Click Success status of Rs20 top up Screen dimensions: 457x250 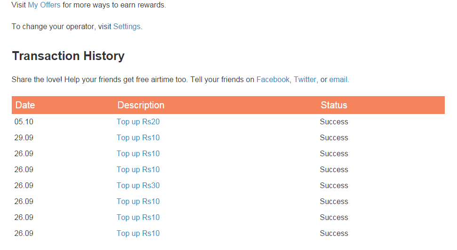coord(334,121)
